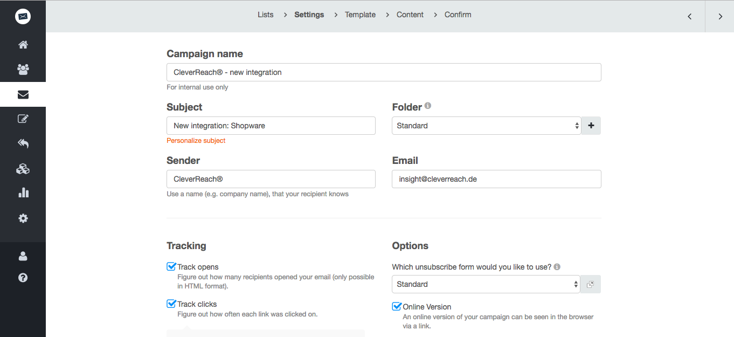Click the Subject input field
This screenshot has height=337, width=734.
[x=271, y=126]
